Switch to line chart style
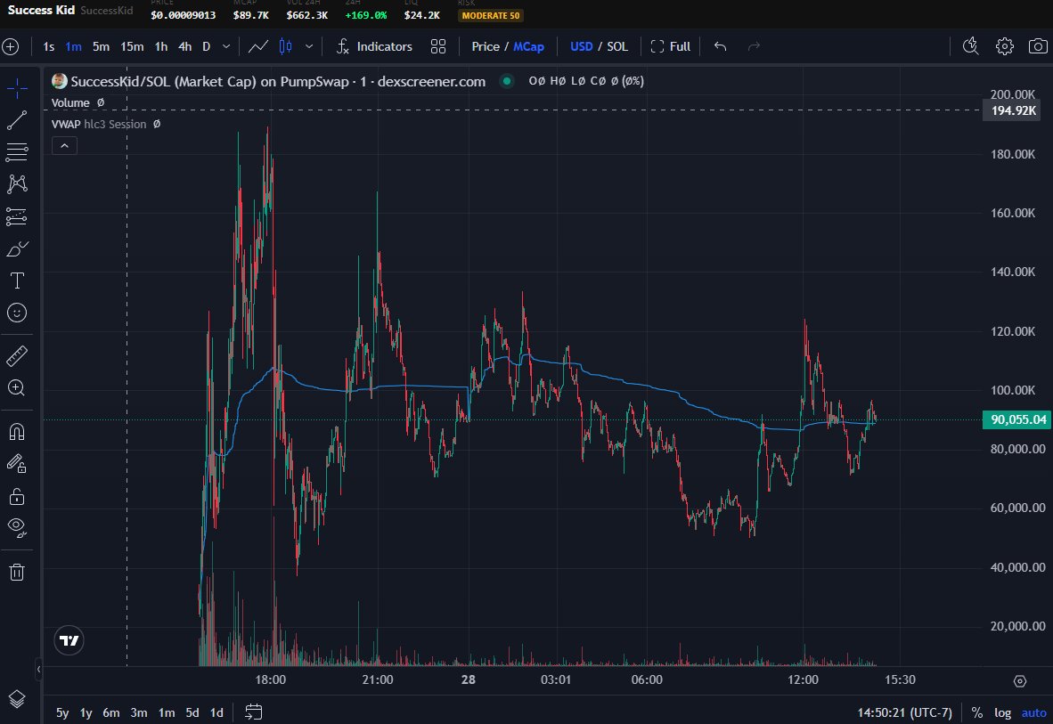The image size is (1053, 724). point(258,46)
